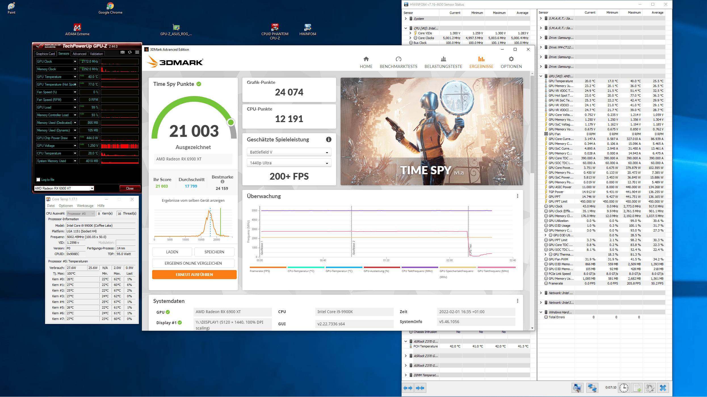Open 3DMark Ergebnisse section
This screenshot has height=397, width=707.
click(481, 62)
